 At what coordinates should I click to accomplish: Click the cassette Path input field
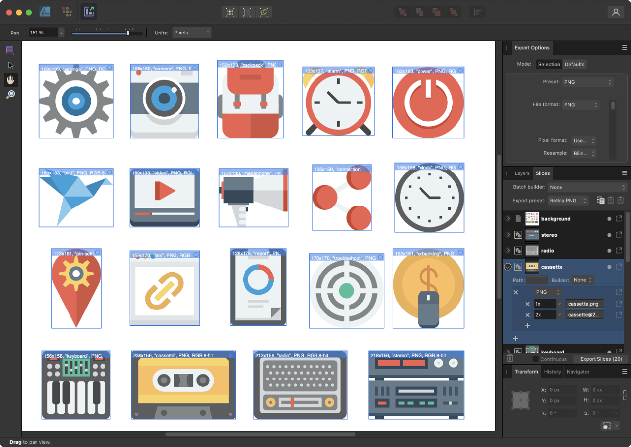tap(537, 280)
